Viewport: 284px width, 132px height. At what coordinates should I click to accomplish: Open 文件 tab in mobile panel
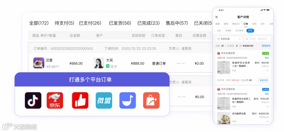262,24
